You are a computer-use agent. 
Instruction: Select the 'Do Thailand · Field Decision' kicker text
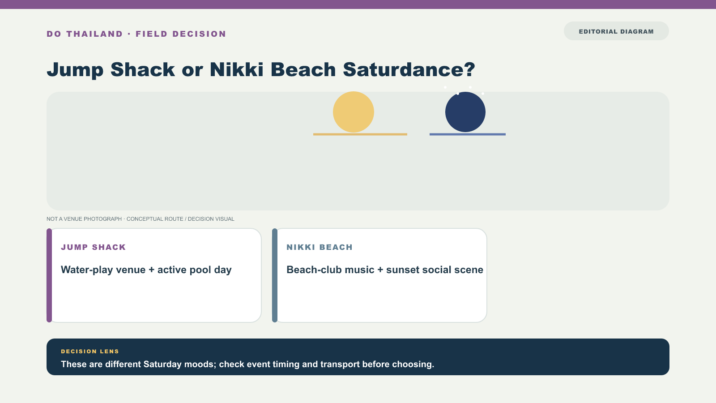[136, 34]
